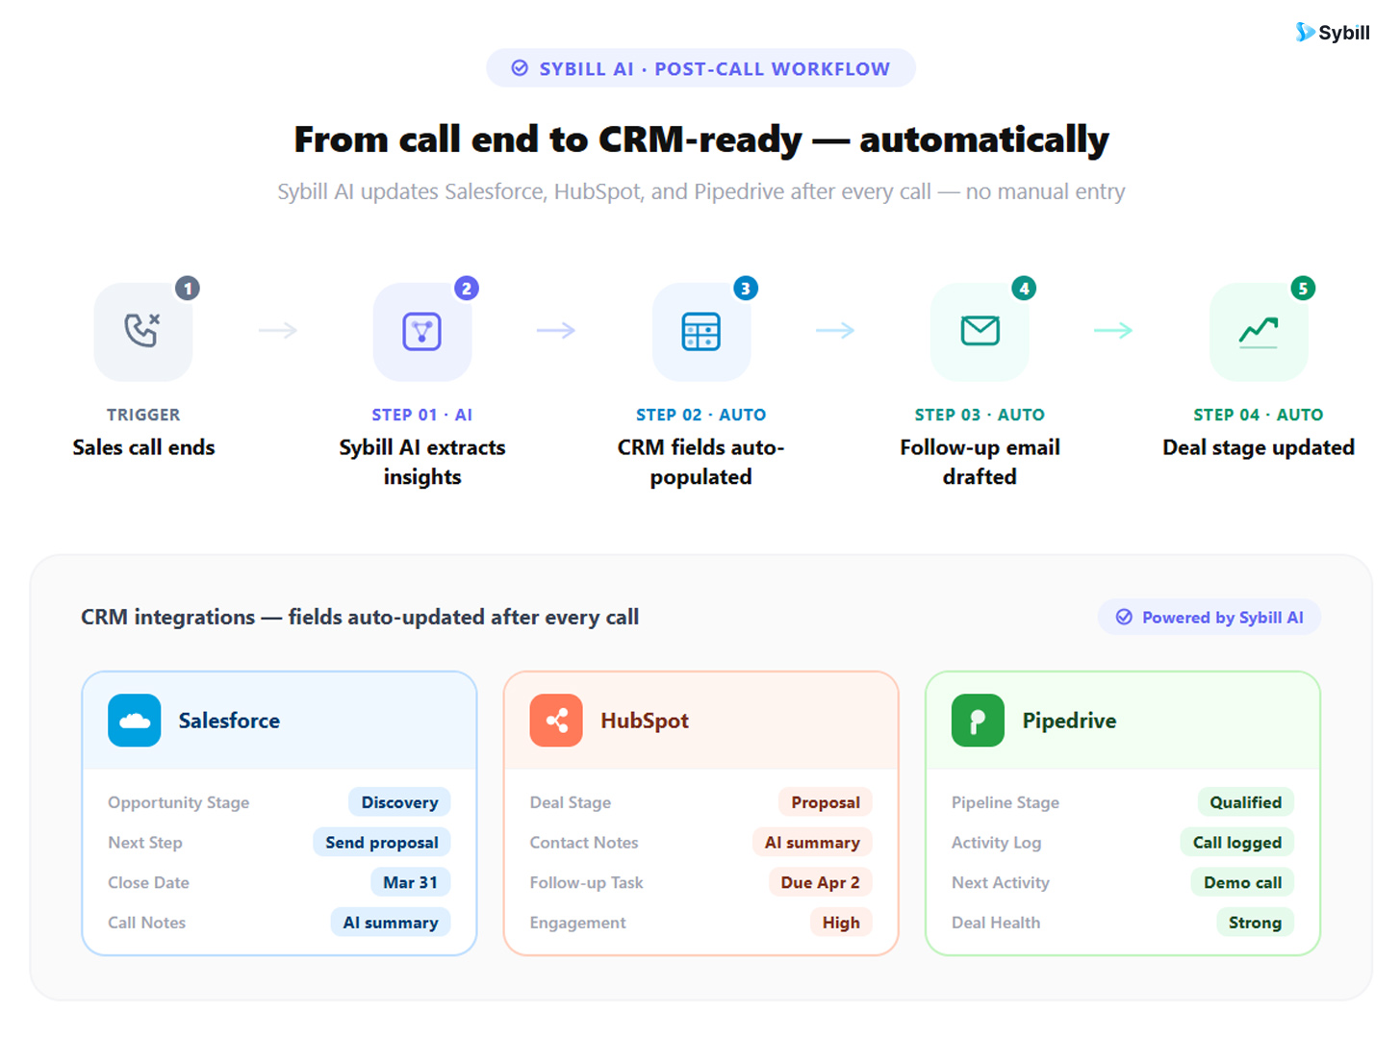Click the main headline 'From call end to CRM-ready'
Image resolution: width=1400 pixels, height=1039 pixels.
click(x=700, y=139)
